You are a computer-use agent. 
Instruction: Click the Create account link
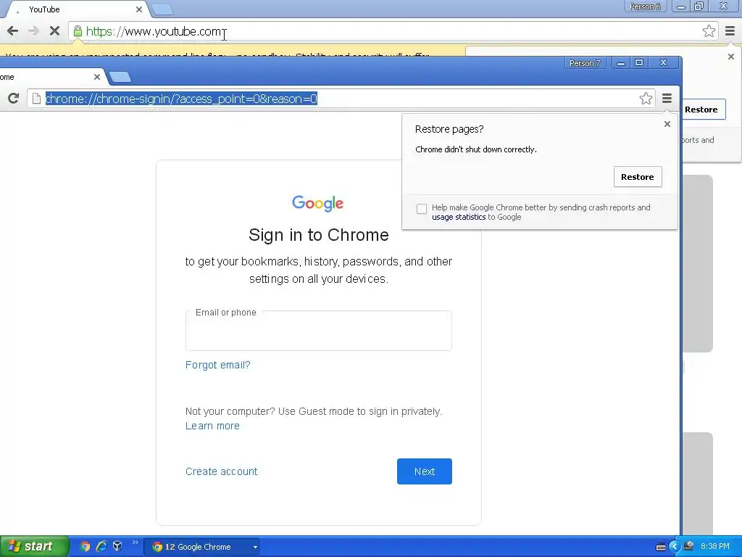222,471
